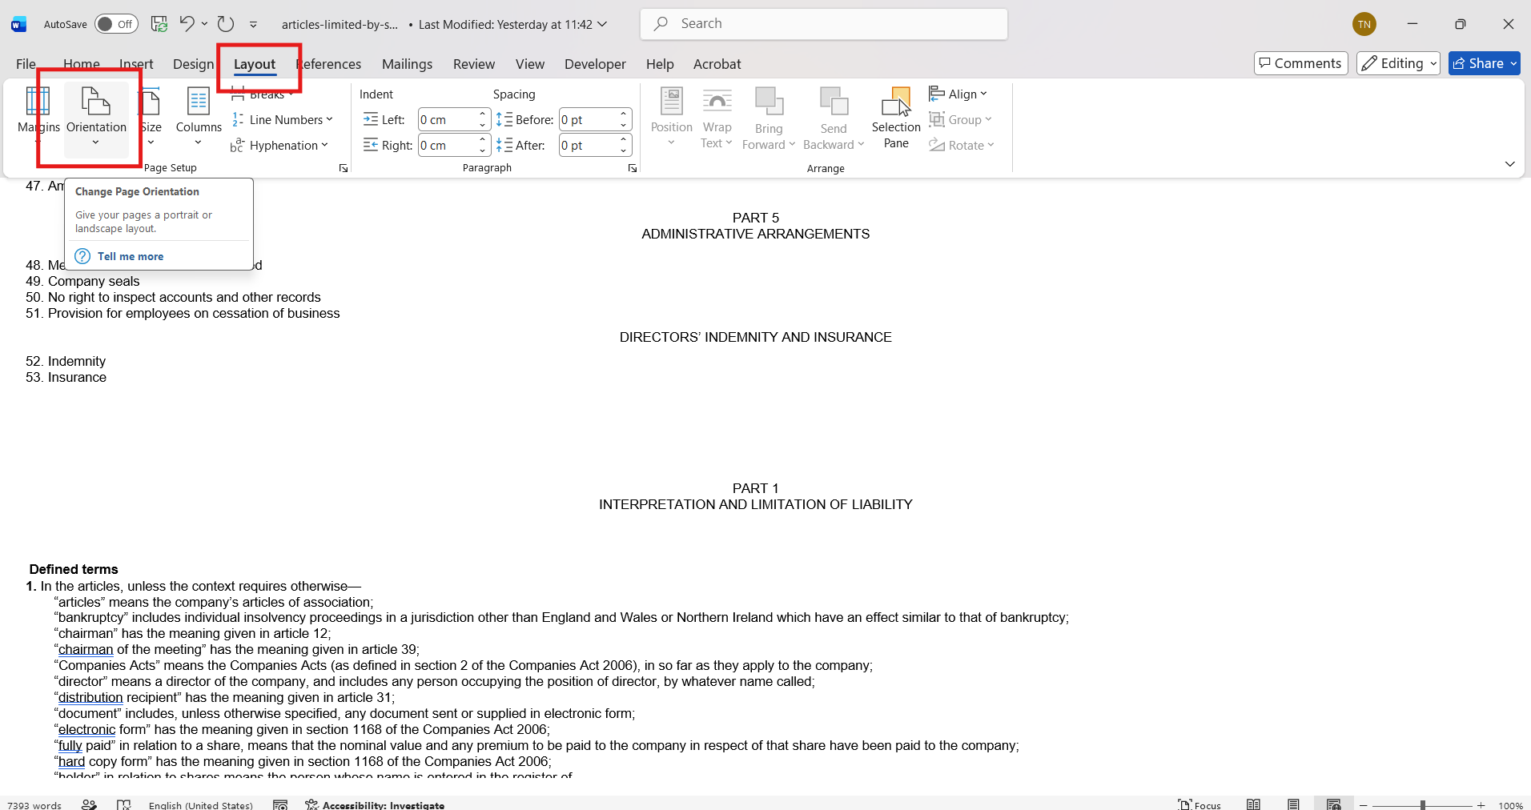Open Accessibility: Investigate checker
The height and width of the screenshot is (810, 1531).
point(375,805)
